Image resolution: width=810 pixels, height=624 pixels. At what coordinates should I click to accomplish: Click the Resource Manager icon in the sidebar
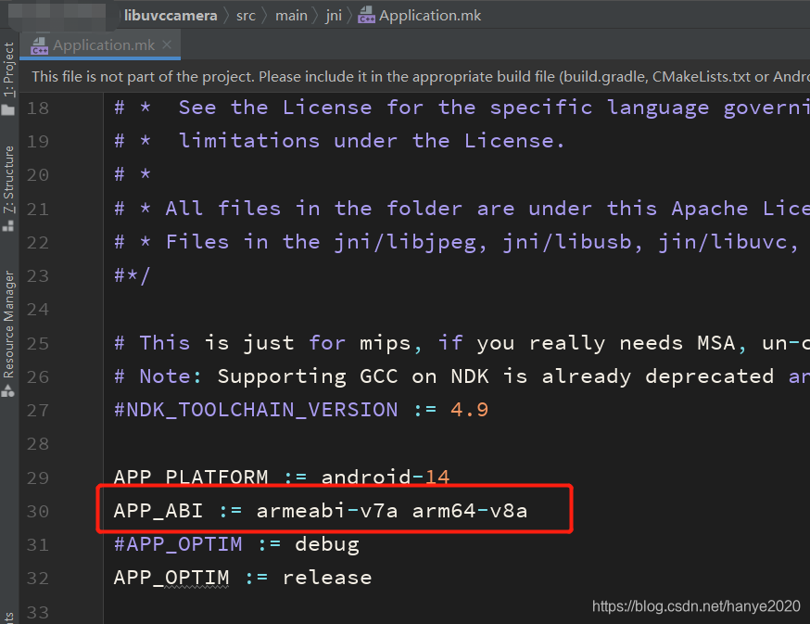pyautogui.click(x=8, y=391)
